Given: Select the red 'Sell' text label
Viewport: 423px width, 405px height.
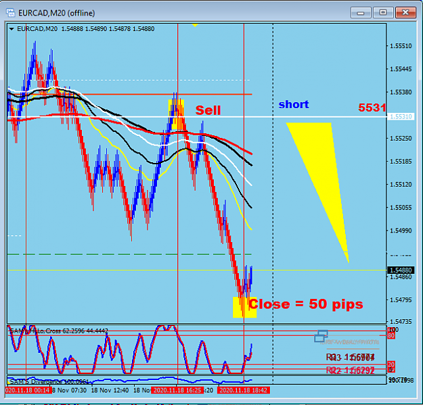Looking at the screenshot, I should (x=208, y=110).
